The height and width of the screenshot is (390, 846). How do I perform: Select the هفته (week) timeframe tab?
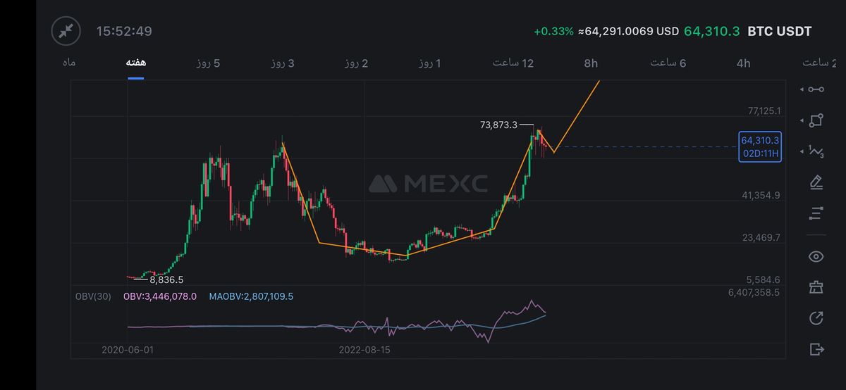[136, 63]
